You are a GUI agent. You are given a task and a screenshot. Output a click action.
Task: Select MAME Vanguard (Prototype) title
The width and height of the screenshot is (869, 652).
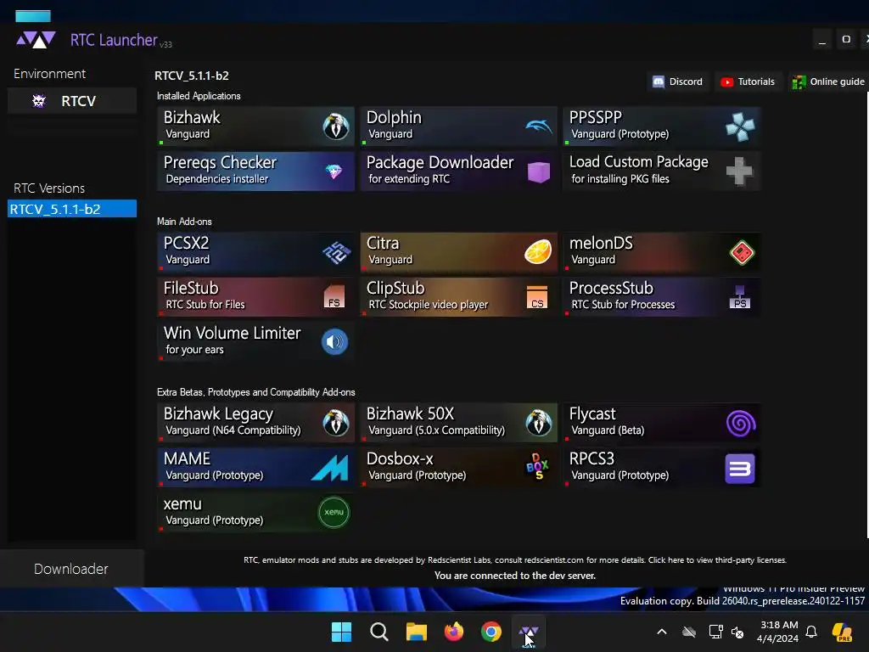[187, 458]
